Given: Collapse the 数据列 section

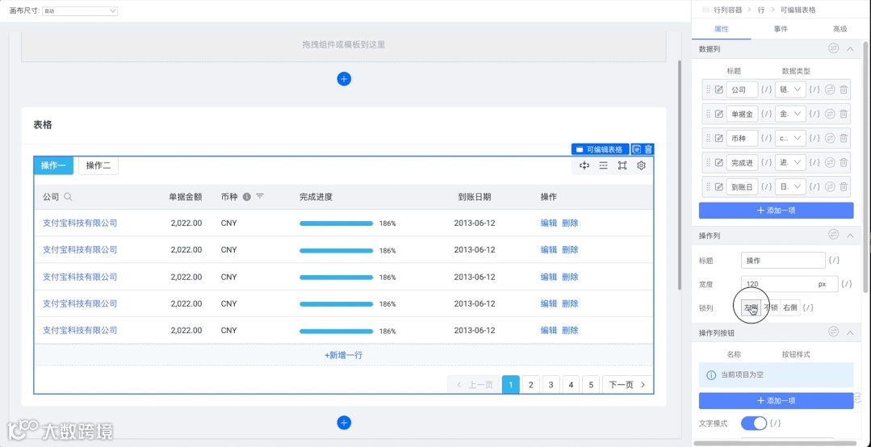Looking at the screenshot, I should point(850,49).
